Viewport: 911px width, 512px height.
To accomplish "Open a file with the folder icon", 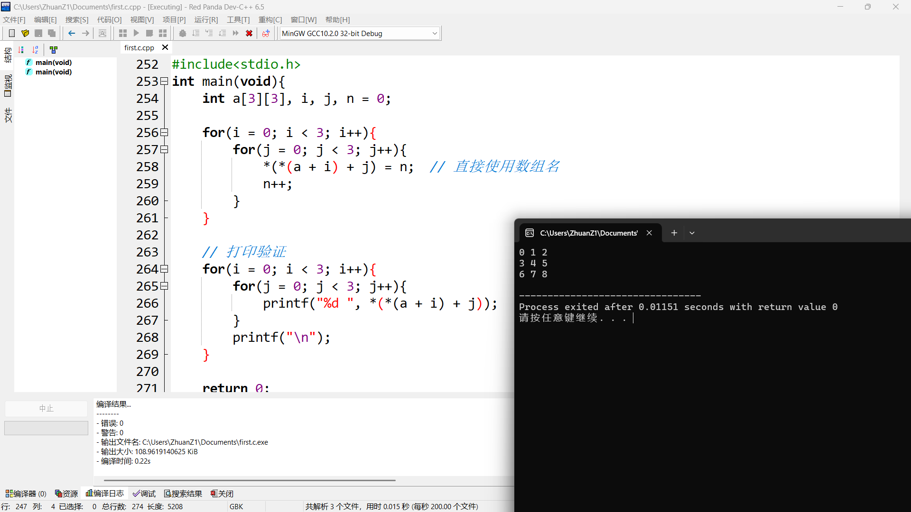I will [x=25, y=33].
